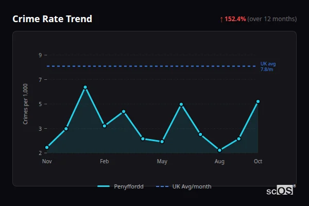Click the 'Aug' x-axis label
The image size is (309, 206).
click(219, 161)
